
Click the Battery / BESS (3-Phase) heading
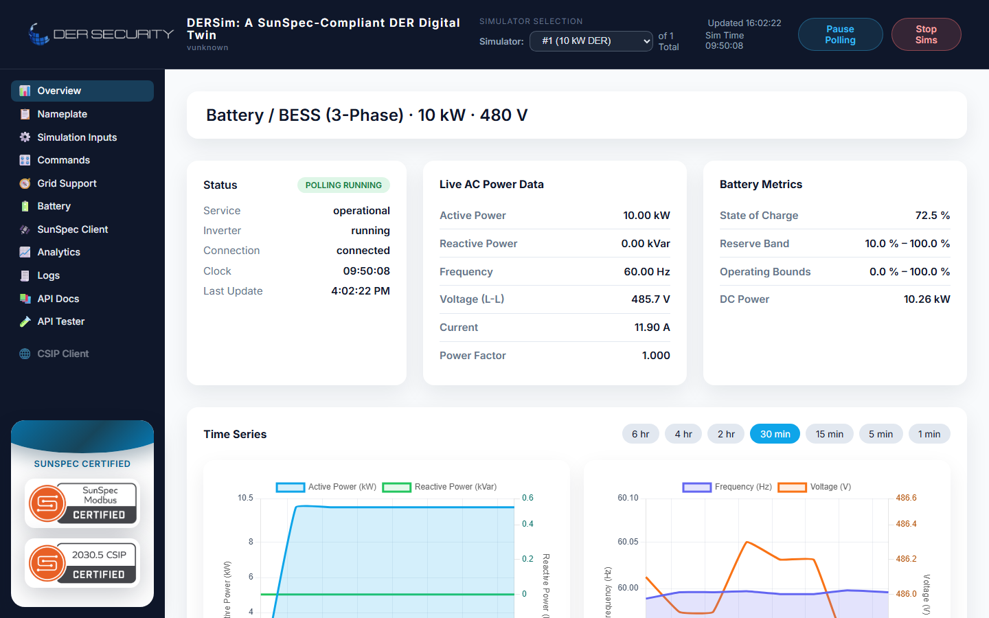pos(367,115)
